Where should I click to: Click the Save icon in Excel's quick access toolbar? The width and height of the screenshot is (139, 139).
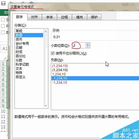tap(3, 3)
